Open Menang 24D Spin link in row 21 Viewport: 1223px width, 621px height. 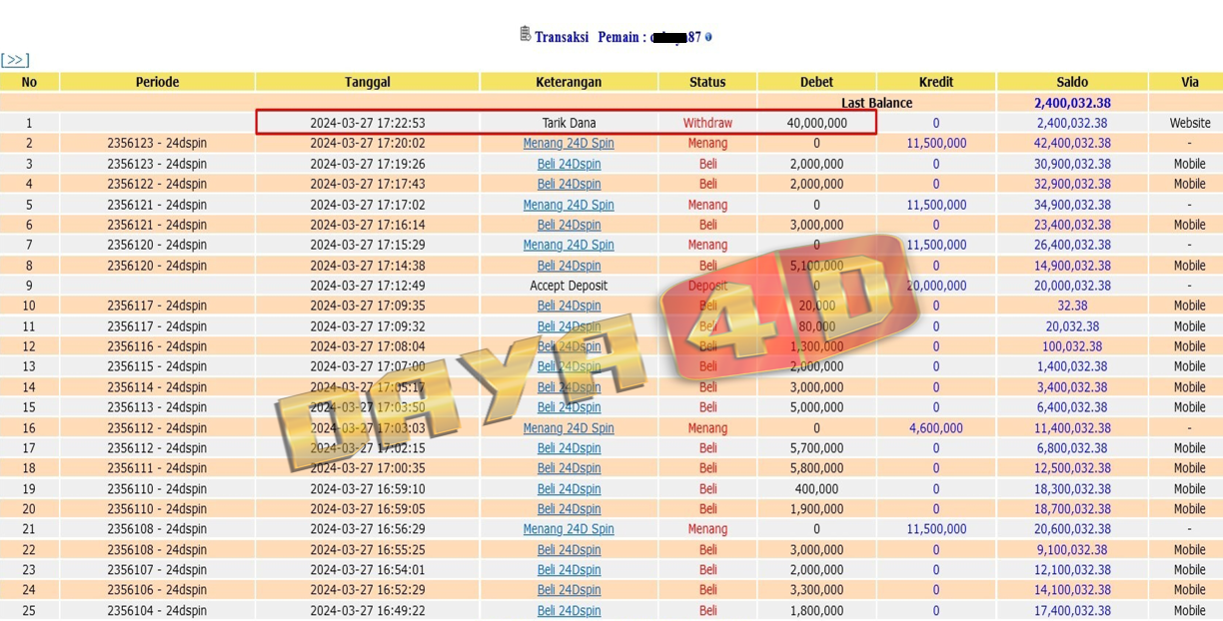tap(569, 529)
